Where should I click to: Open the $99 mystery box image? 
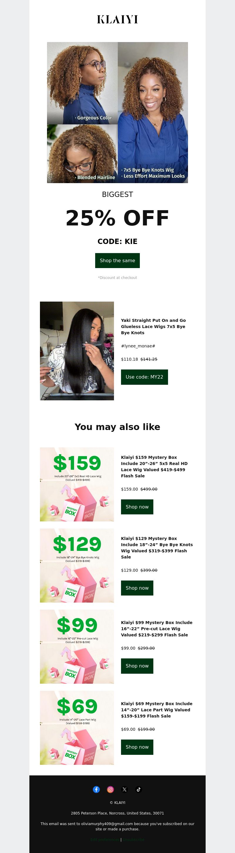[x=77, y=646]
